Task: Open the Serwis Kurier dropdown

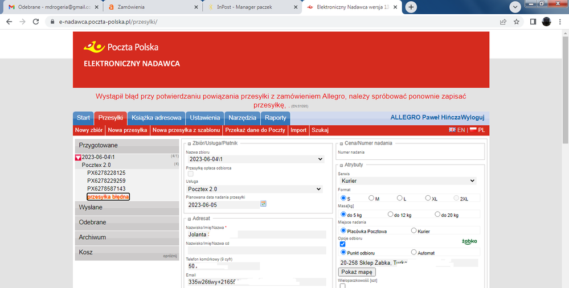Action: (408, 180)
